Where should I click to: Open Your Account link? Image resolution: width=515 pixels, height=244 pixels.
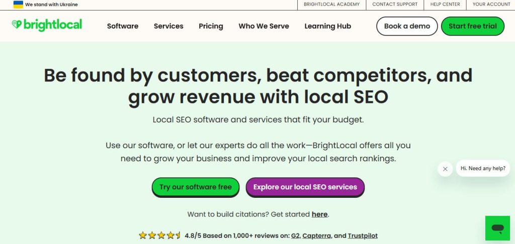pos(491,5)
